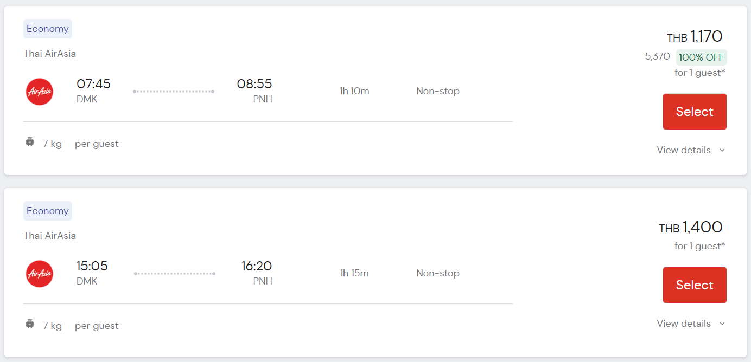Click the 16:20 PNH arrival time
Screen dimensions: 751x362
point(257,266)
